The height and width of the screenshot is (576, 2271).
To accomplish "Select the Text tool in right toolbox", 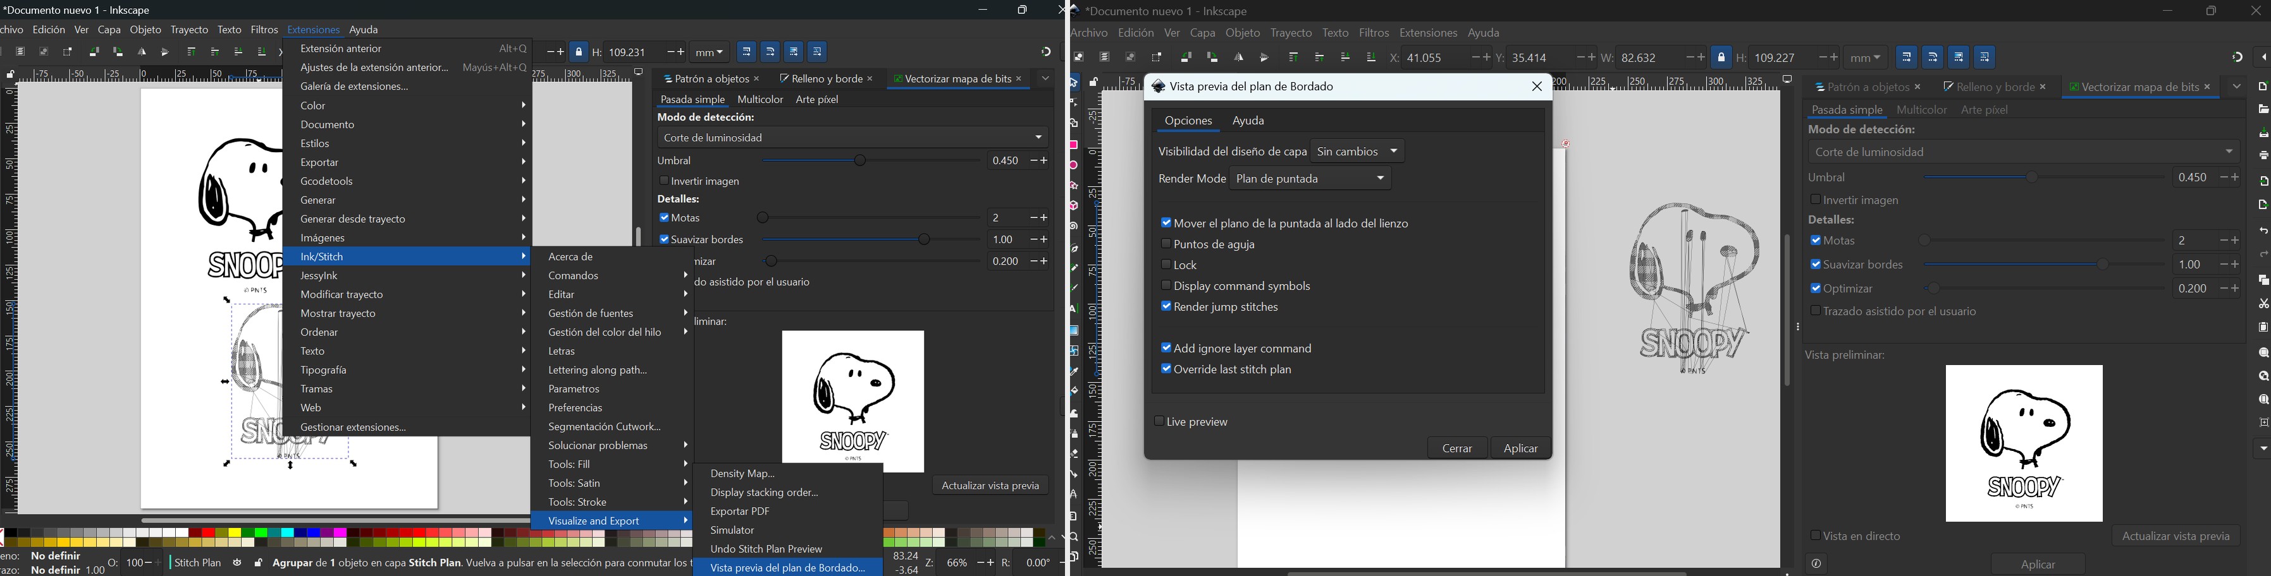I will tap(1074, 309).
